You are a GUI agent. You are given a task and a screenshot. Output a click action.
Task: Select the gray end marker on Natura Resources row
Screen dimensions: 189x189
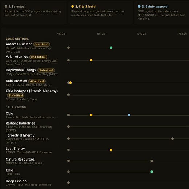click(x=152, y=161)
